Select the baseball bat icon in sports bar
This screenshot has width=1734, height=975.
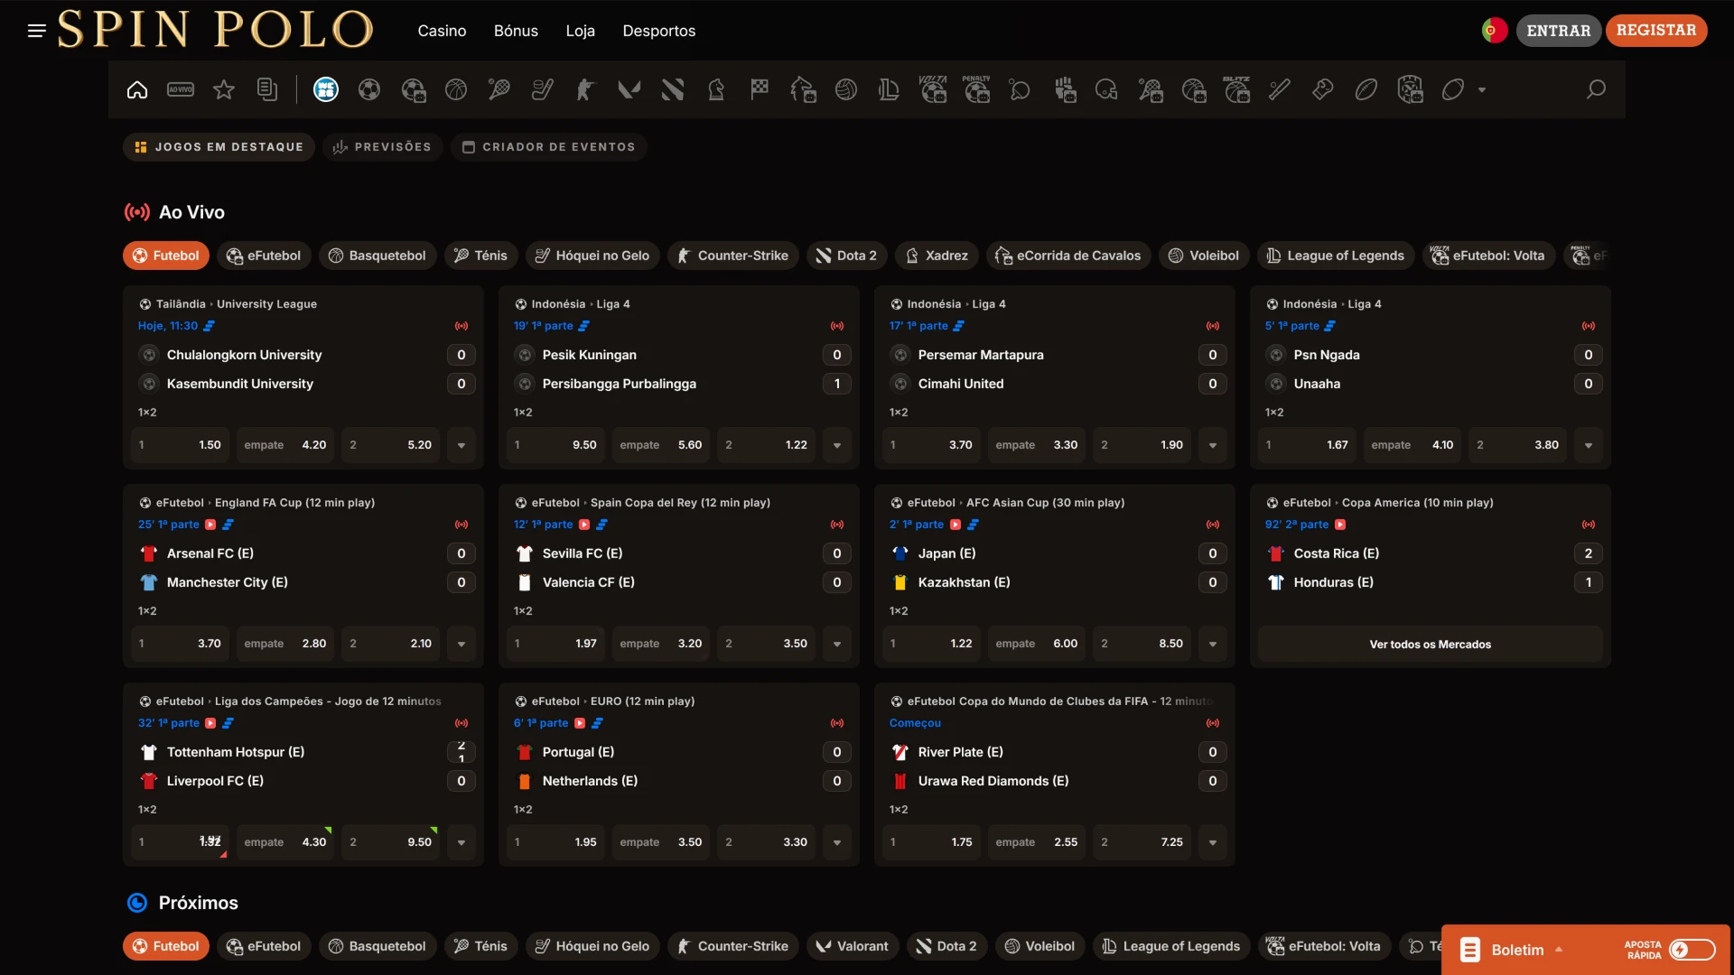(1280, 89)
